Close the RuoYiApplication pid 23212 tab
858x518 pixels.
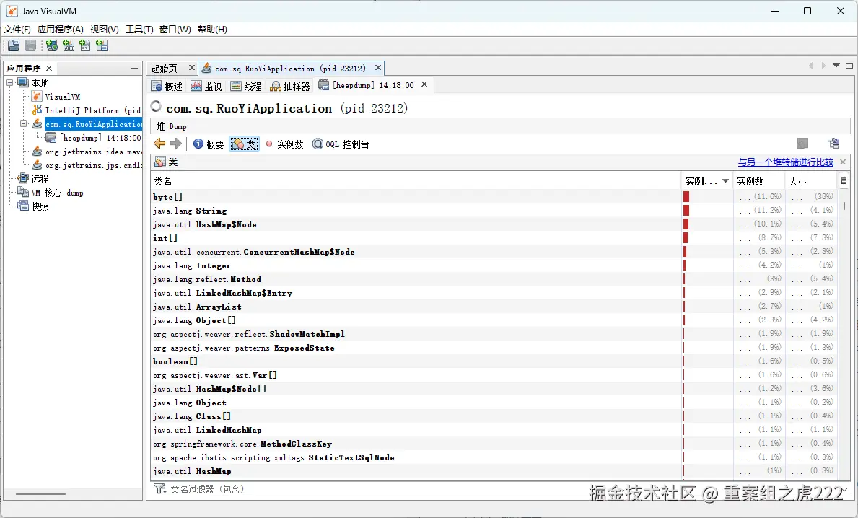click(377, 67)
